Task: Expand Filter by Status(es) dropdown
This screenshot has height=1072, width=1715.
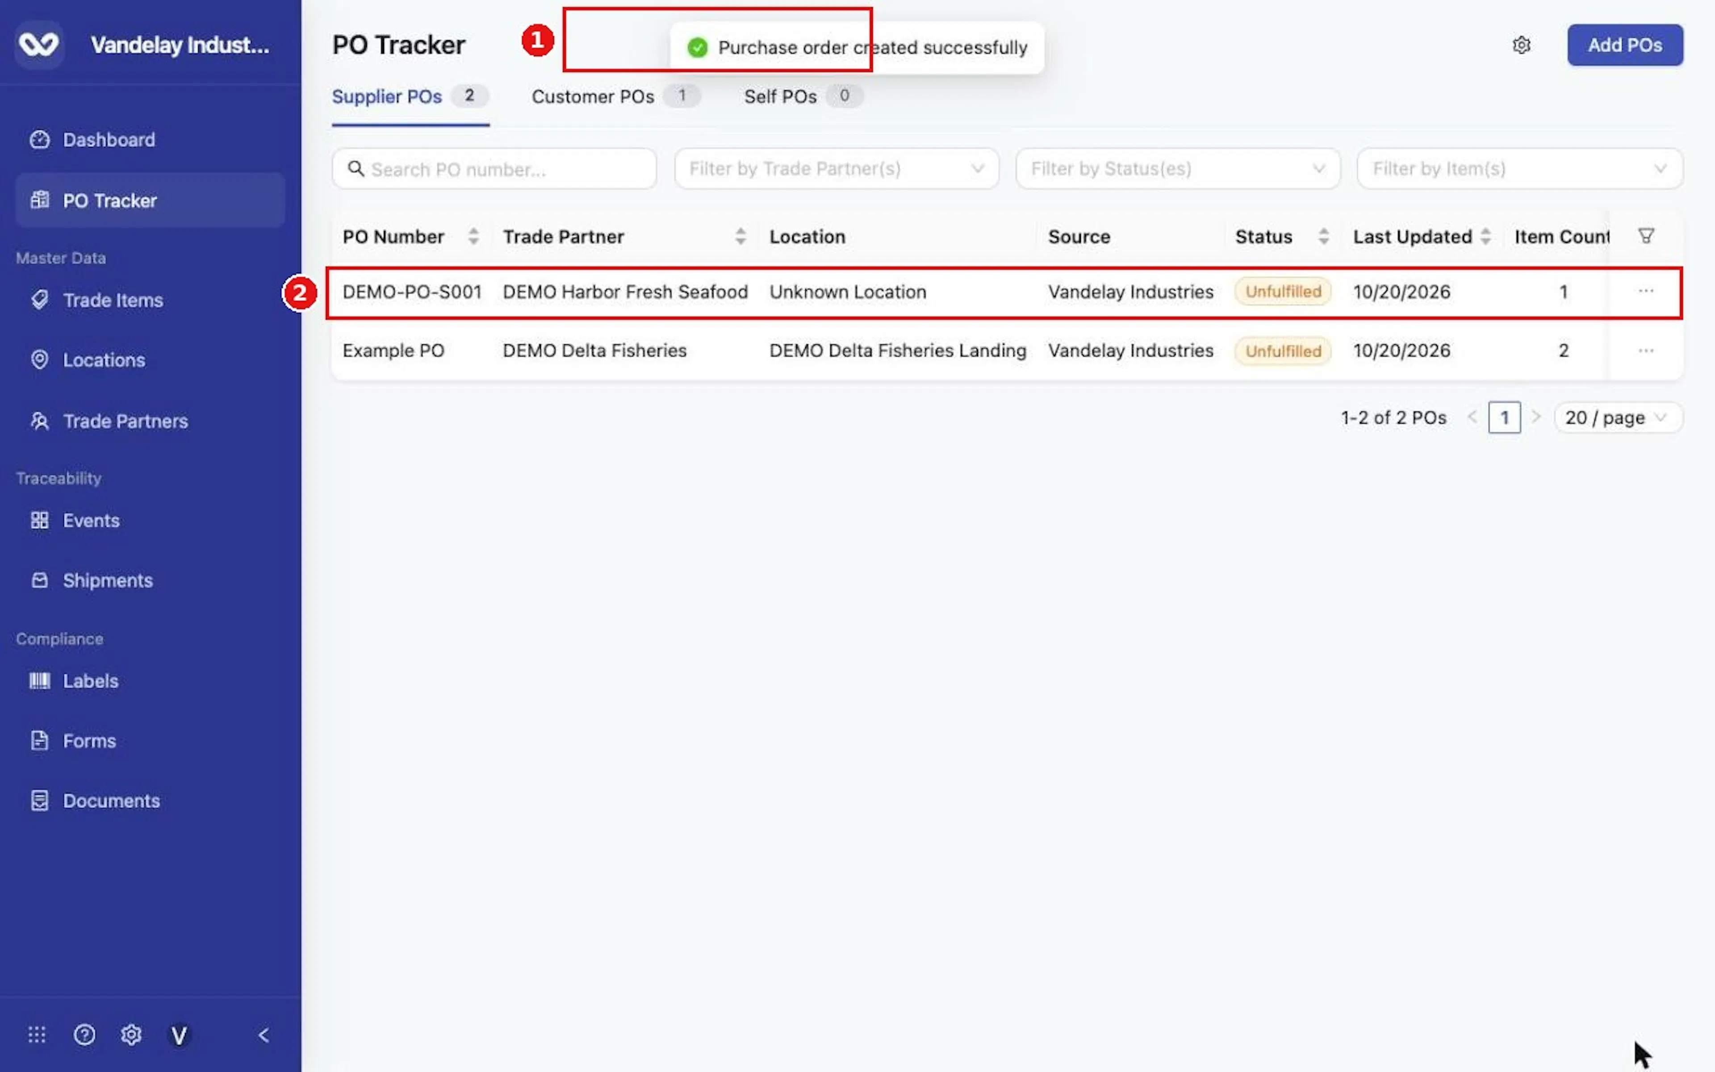Action: 1177,169
